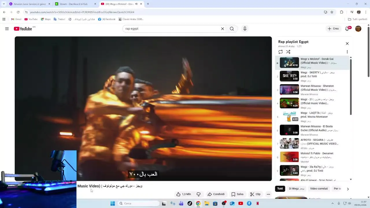Open Netflix from the taskbar
The image size is (370, 208).
258,203
